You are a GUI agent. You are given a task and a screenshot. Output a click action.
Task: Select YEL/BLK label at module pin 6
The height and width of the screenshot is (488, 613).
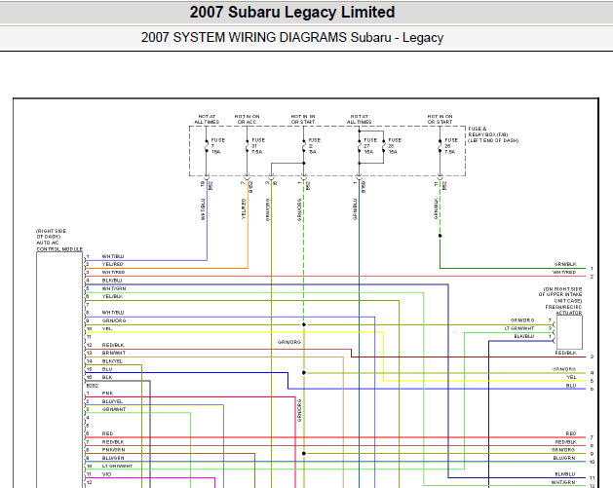click(x=112, y=296)
